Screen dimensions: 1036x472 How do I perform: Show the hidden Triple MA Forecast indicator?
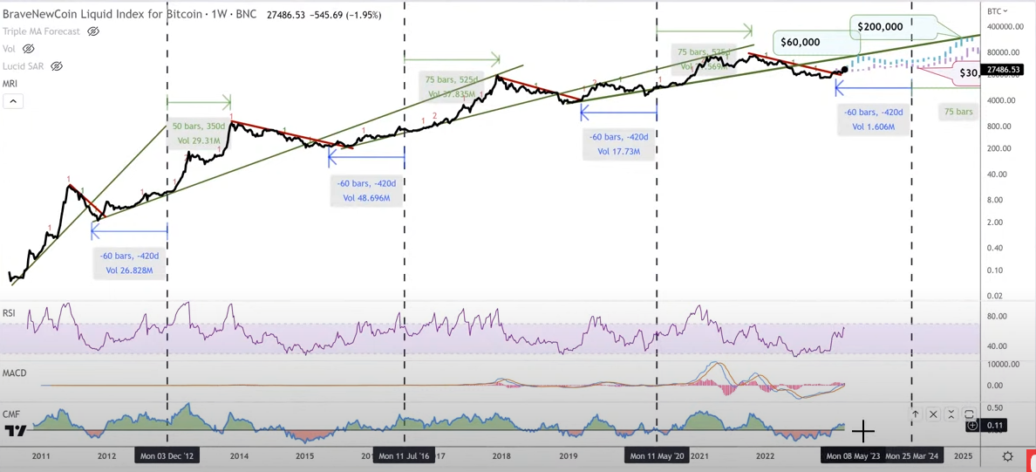(x=93, y=31)
